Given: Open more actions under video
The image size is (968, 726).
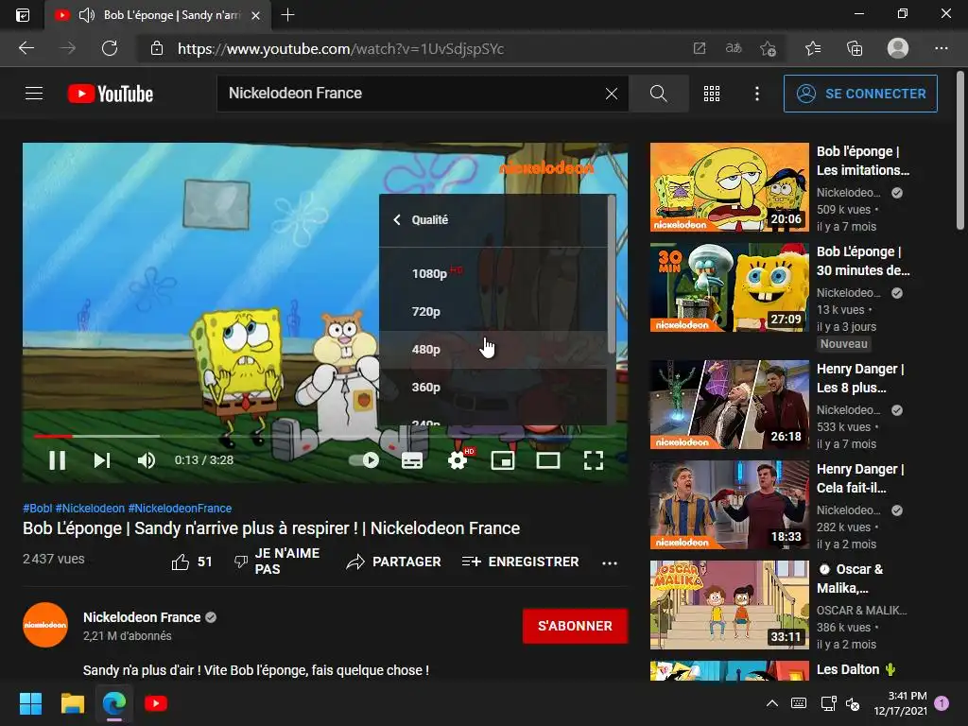Looking at the screenshot, I should 610,563.
